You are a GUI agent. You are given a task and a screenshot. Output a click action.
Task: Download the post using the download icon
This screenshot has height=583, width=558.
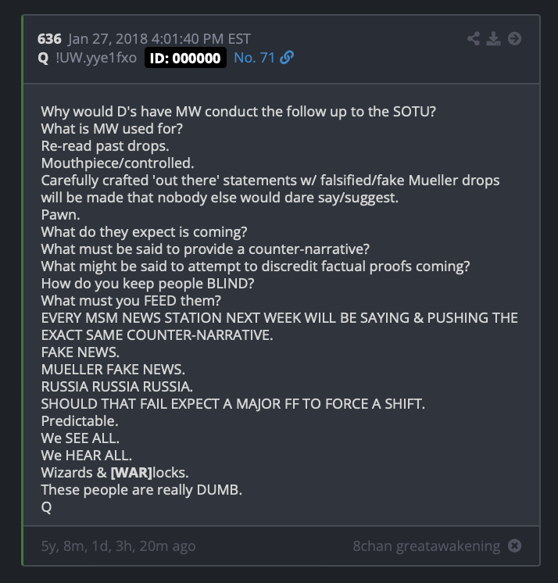493,38
